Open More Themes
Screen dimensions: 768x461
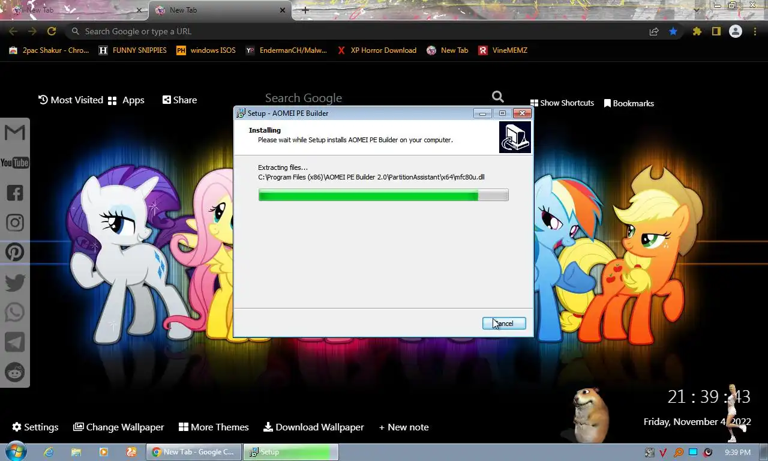pos(214,427)
